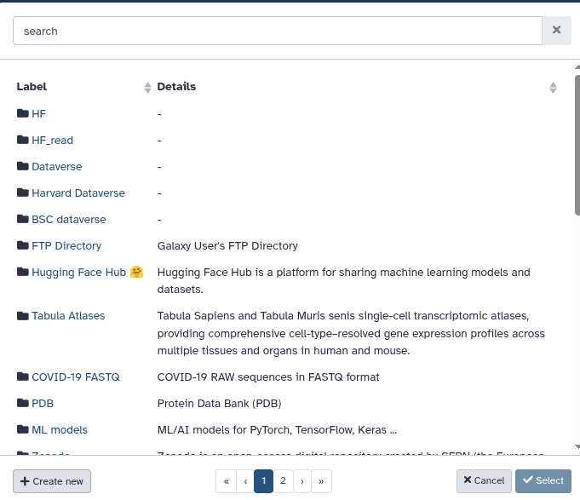Click the FTP Directory folder icon
Image resolution: width=580 pixels, height=500 pixels.
click(x=22, y=245)
